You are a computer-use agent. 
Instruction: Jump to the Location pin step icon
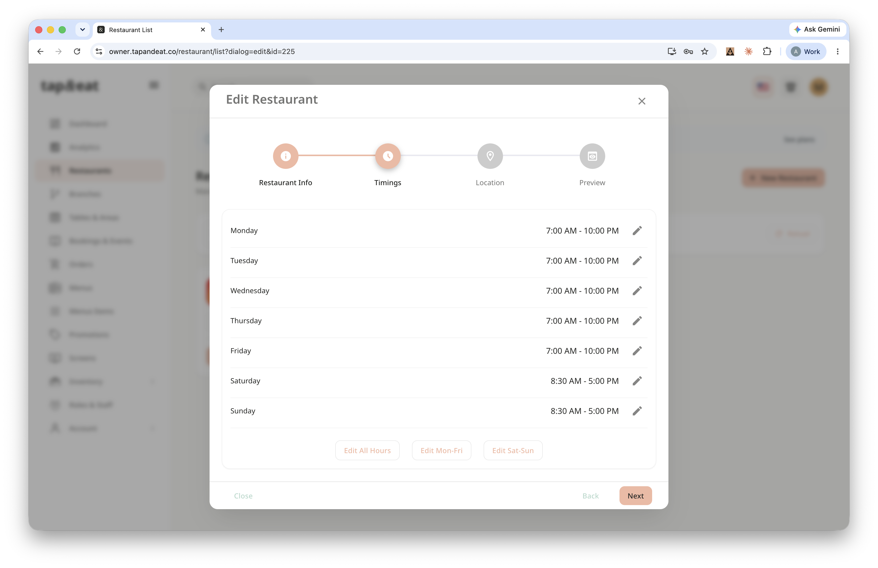(x=490, y=156)
